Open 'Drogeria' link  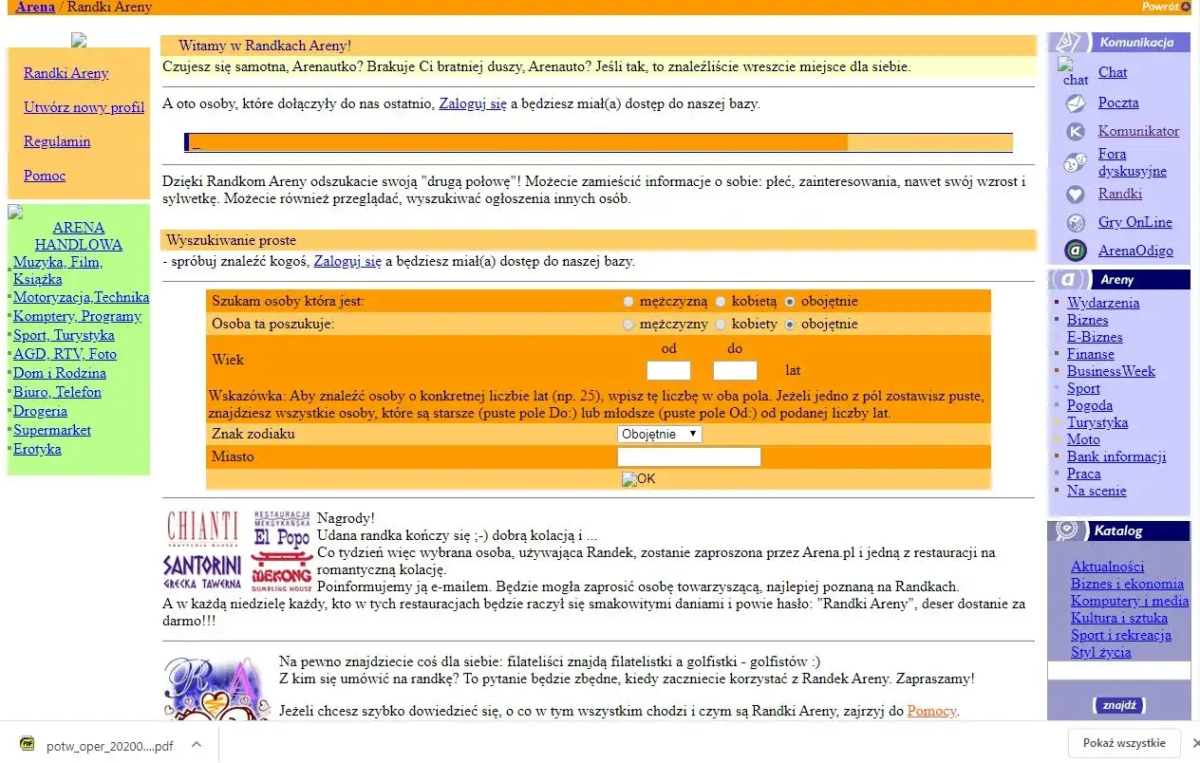pos(40,411)
